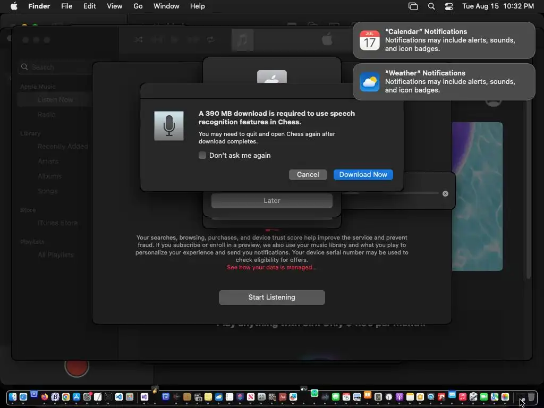Open System Settings from the Dock
This screenshot has width=544, height=408.
(x=87, y=397)
